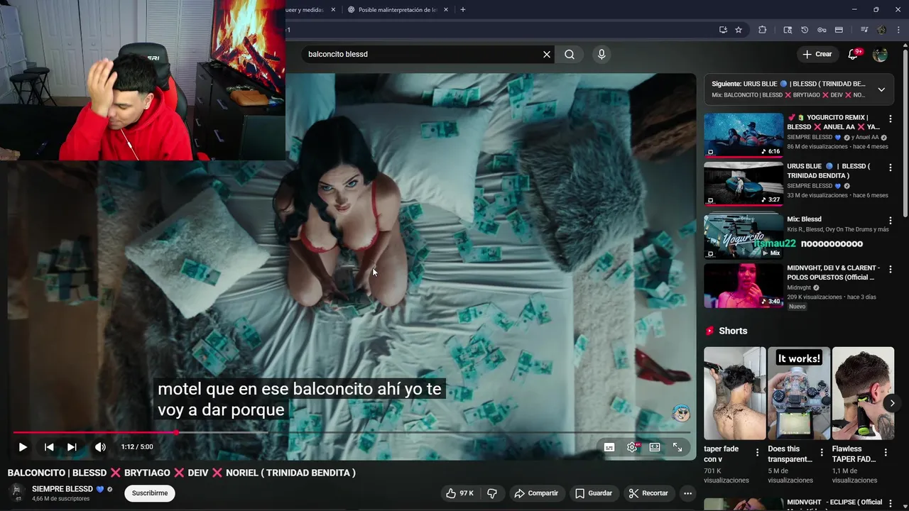
Task: Open more actions three-dot menu under video
Action: [687, 493]
